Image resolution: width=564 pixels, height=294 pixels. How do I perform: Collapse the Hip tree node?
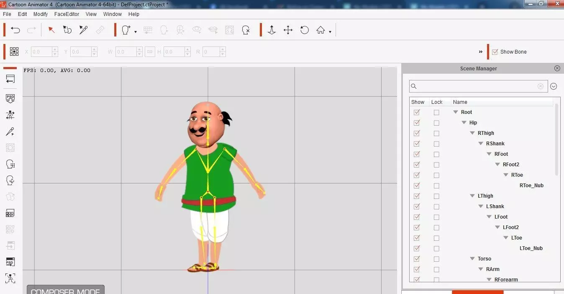464,123
